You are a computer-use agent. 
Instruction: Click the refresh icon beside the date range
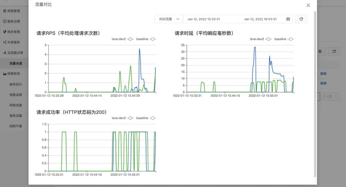click(301, 19)
